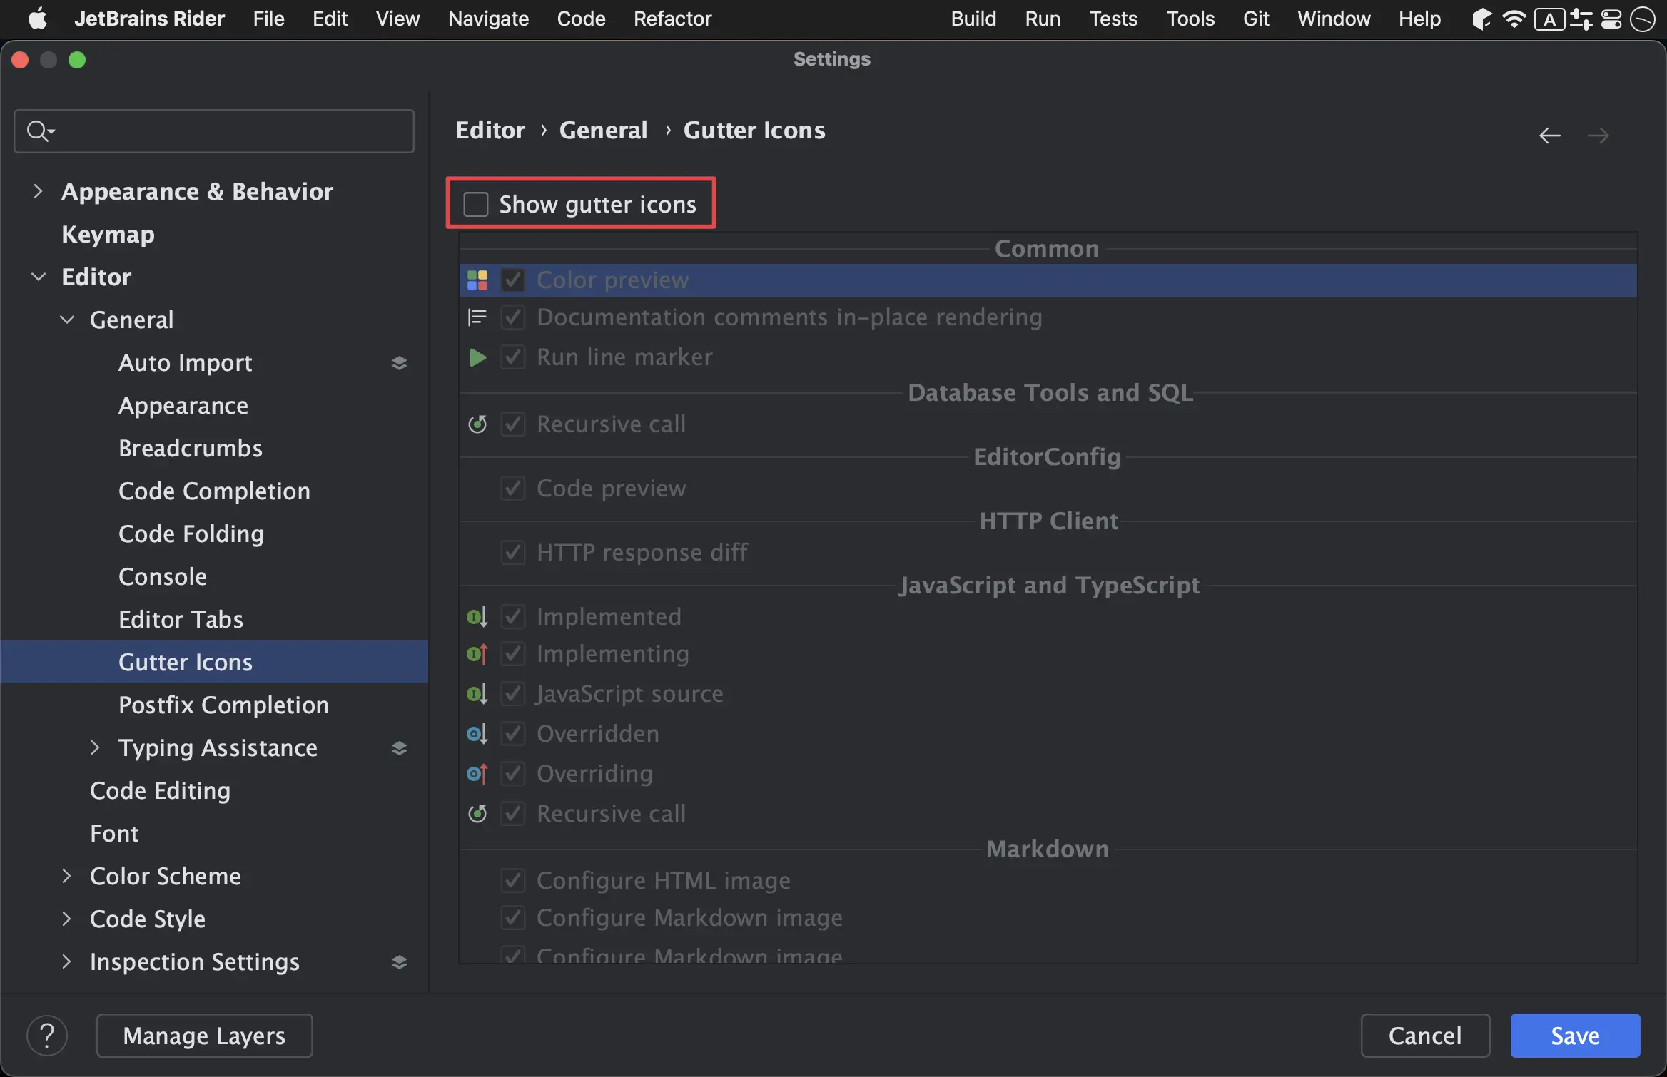The height and width of the screenshot is (1077, 1667).
Task: Select Console in the settings tree
Action: [x=163, y=576]
